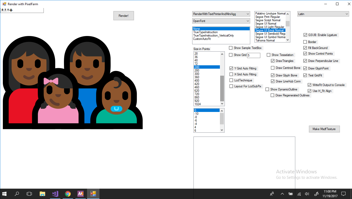Choose Segoe UI Semibold font
352x199 pixels.
tap(270, 34)
